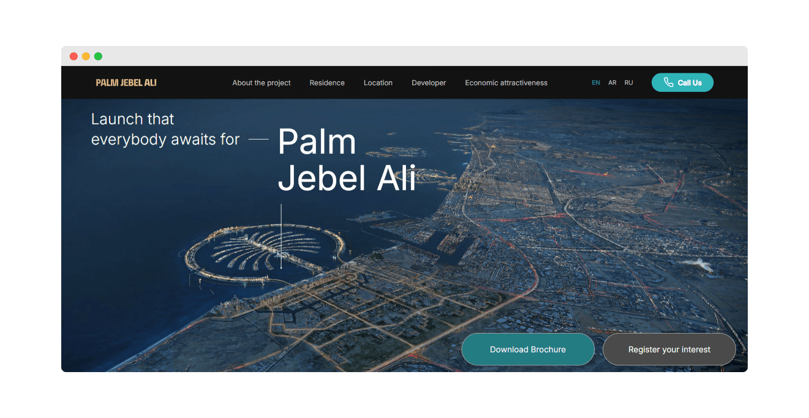Click the Palm Jebel Ali headline text
The width and height of the screenshot is (809, 418).
coord(347,160)
